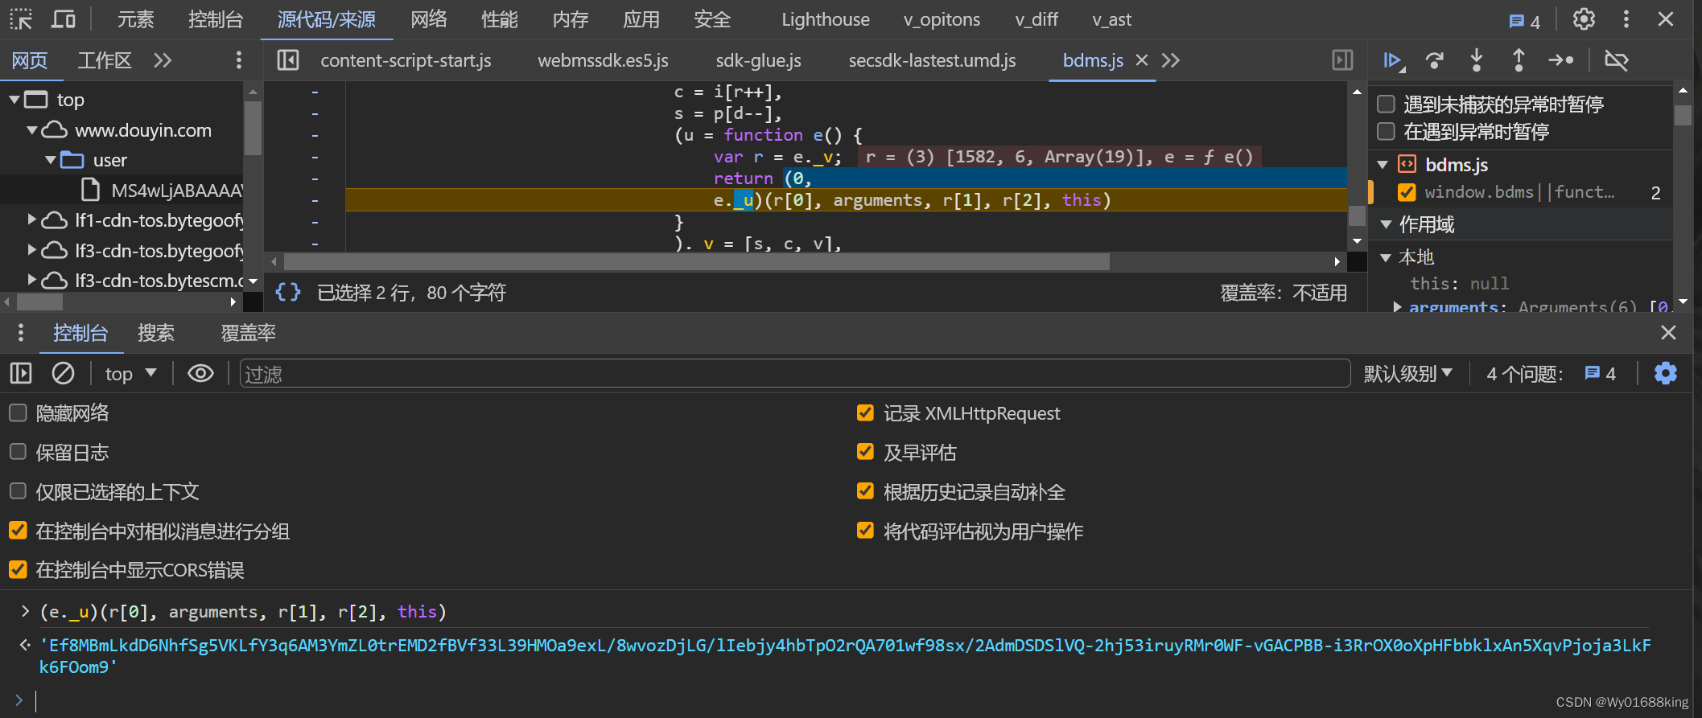Show the console sidebar icon

pyautogui.click(x=21, y=373)
